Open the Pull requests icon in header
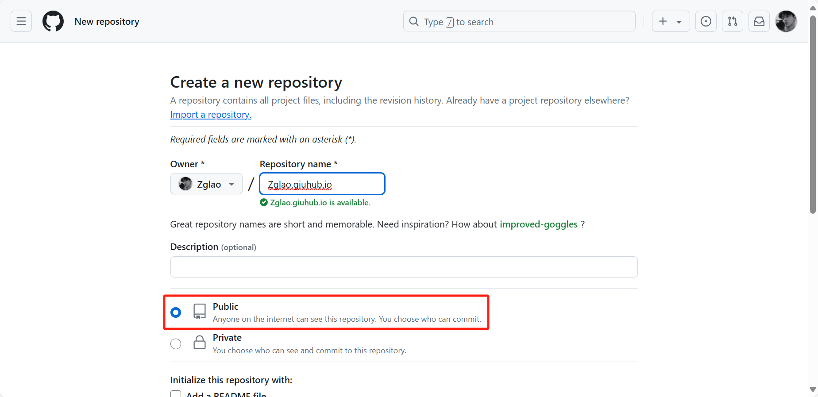Image resolution: width=818 pixels, height=397 pixels. [x=733, y=21]
